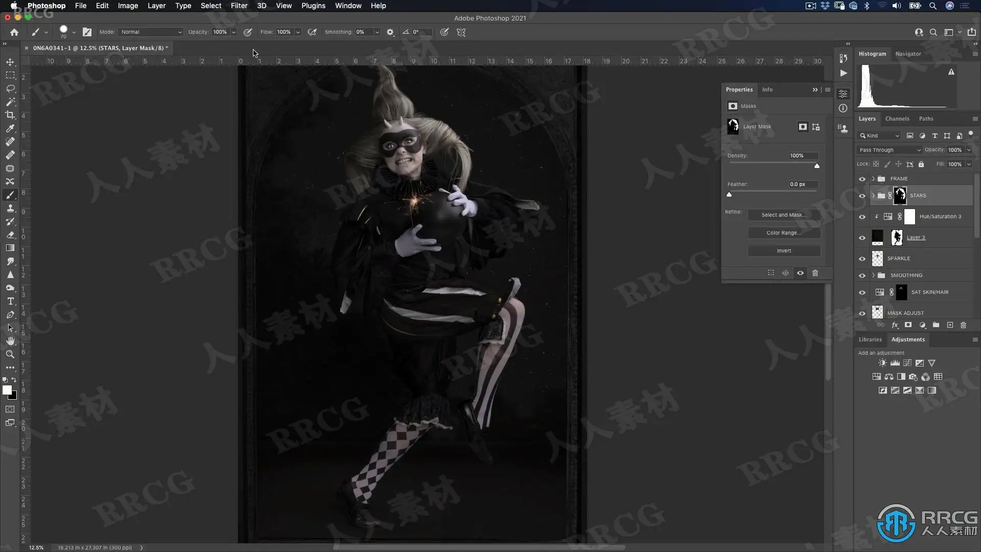Click delete mask trash icon in Properties
The height and width of the screenshot is (552, 981).
click(x=815, y=273)
